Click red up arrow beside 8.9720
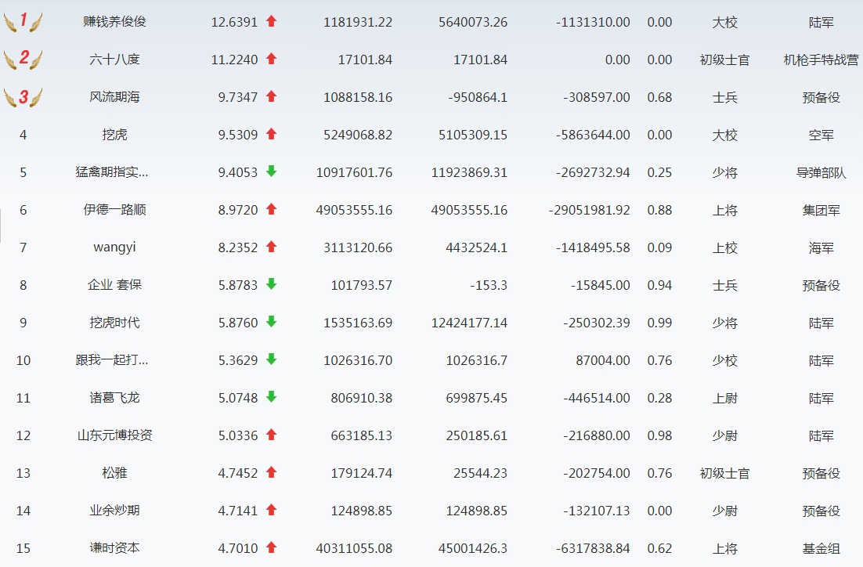Viewport: 863px width, 567px height. coord(271,208)
